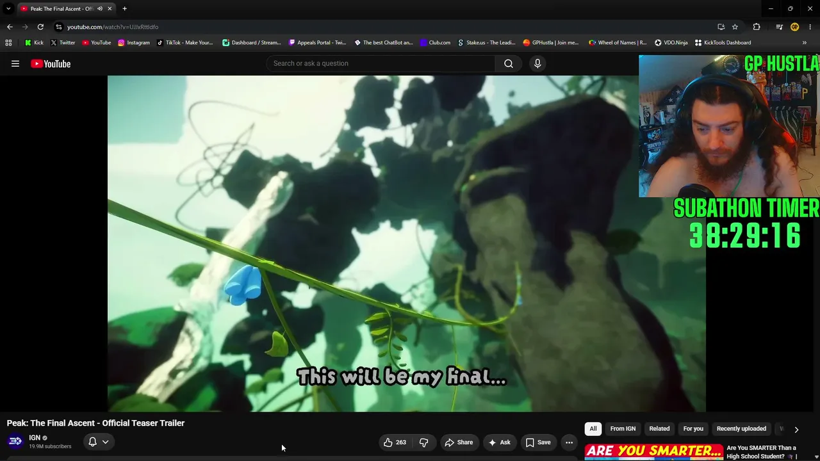Open the Stake.us bookmark
This screenshot has width=820, height=461.
pyautogui.click(x=486, y=43)
